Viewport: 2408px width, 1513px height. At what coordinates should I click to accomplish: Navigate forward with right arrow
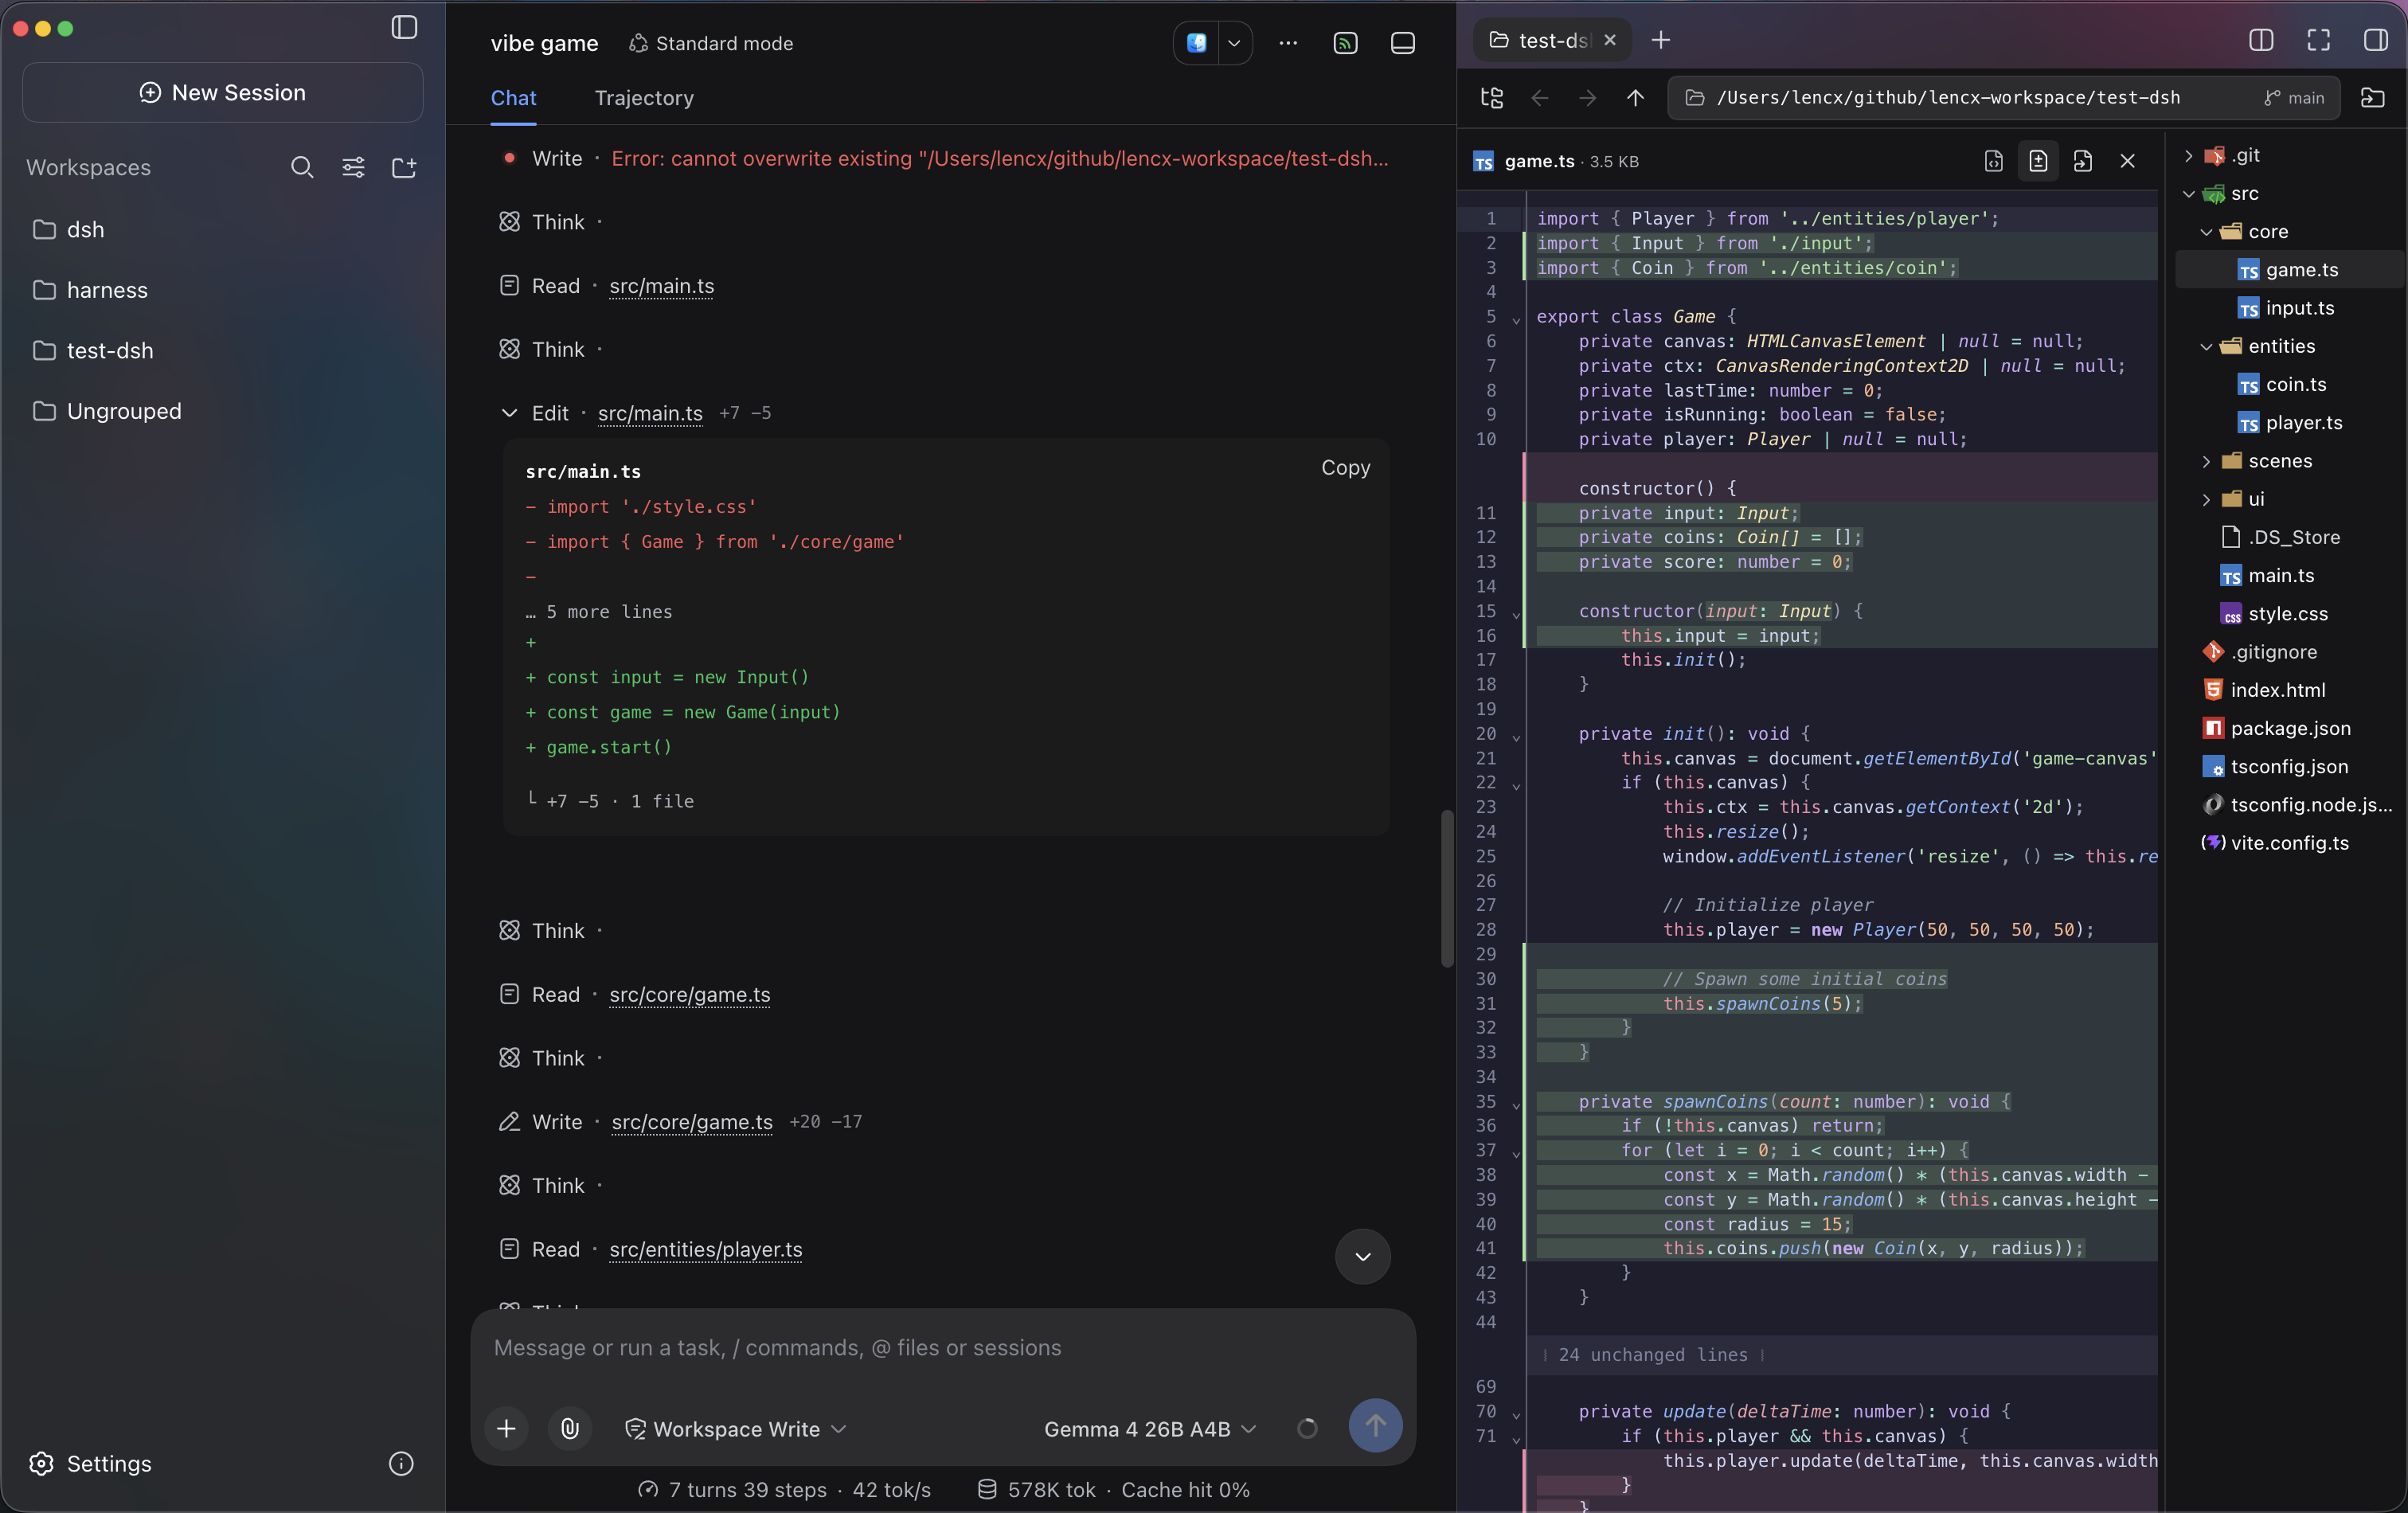tap(1588, 98)
